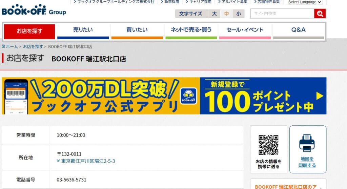This screenshot has width=347, height=189.
Task: Set text size to 大 (large)
Action: (214, 14)
